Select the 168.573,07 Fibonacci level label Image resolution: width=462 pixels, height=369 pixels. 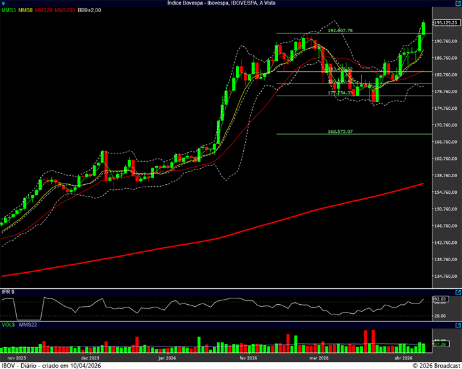(x=340, y=132)
